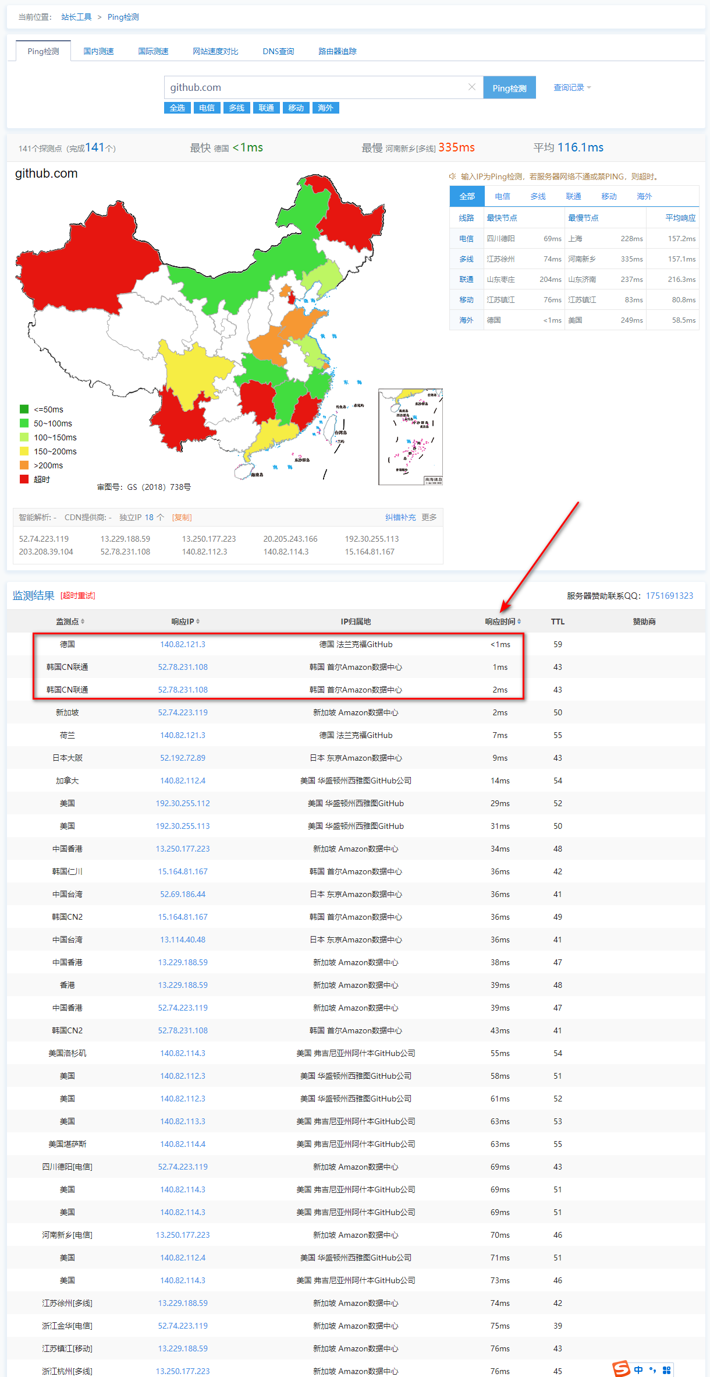Sort by 监测点 column arrows
Image resolution: width=710 pixels, height=1377 pixels.
(x=83, y=622)
